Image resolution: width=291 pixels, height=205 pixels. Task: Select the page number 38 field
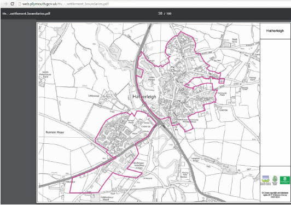160,13
